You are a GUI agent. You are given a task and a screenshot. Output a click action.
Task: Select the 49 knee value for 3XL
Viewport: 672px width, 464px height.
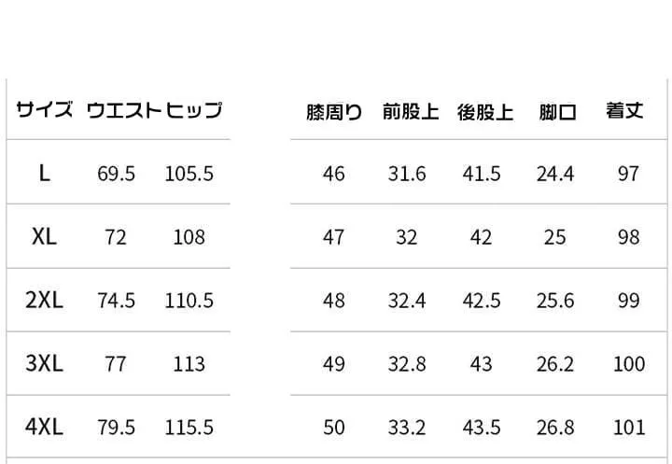(333, 364)
